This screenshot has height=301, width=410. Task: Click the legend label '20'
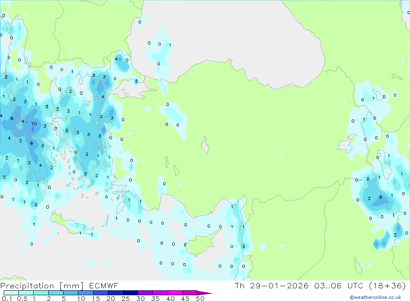click(x=111, y=299)
